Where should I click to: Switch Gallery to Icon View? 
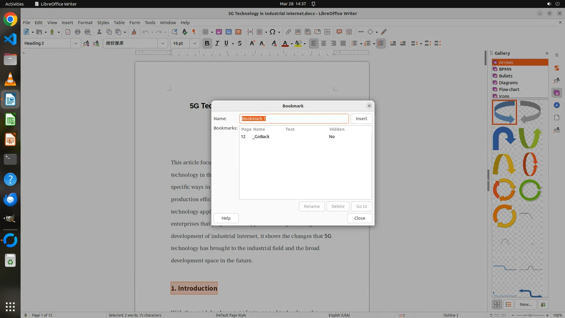(497, 304)
